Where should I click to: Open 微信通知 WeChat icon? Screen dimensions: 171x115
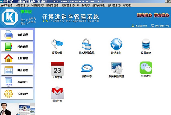point(146,68)
